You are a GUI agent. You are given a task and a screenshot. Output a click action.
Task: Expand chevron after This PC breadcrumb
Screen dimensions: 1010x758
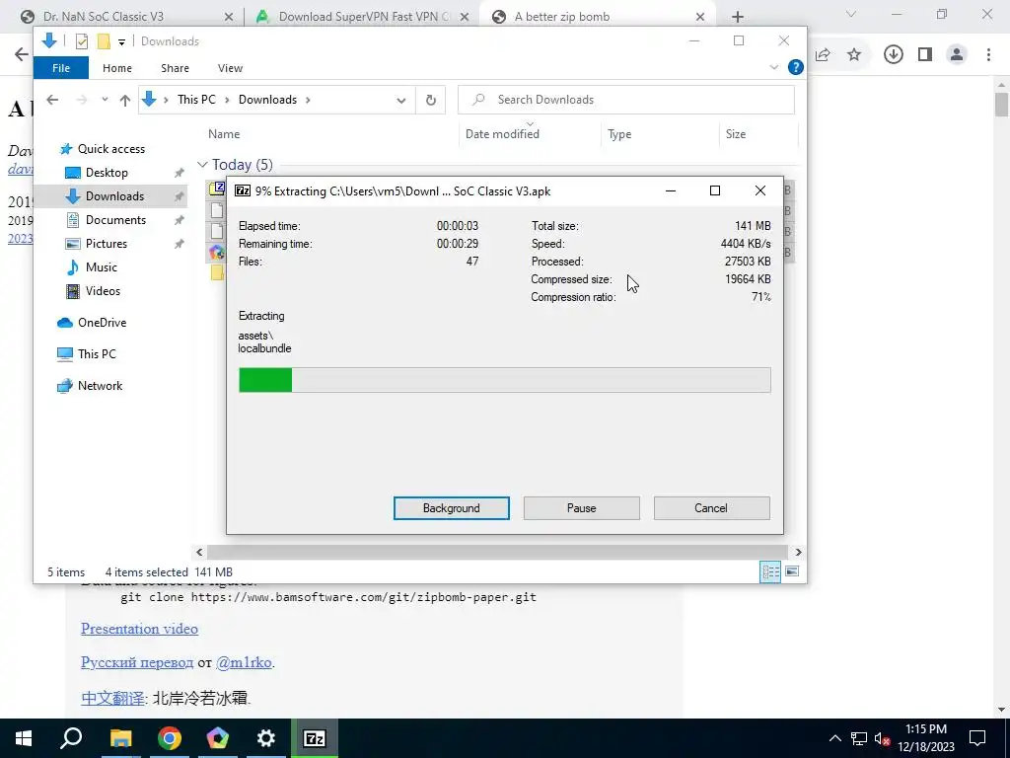[228, 100]
